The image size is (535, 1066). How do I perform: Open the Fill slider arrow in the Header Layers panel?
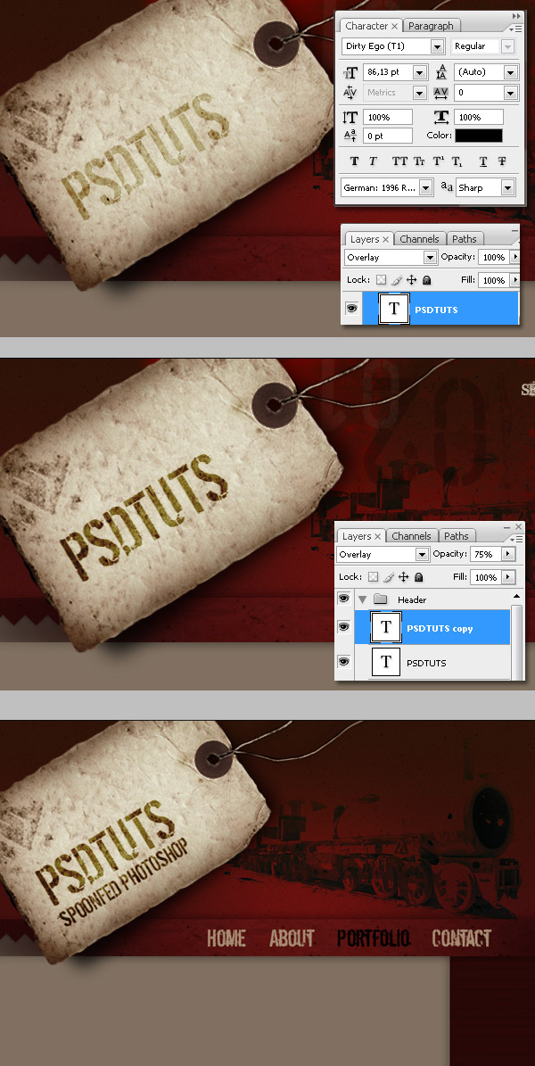(x=508, y=576)
